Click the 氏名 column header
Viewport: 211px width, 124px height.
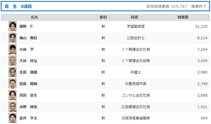(x=34, y=17)
